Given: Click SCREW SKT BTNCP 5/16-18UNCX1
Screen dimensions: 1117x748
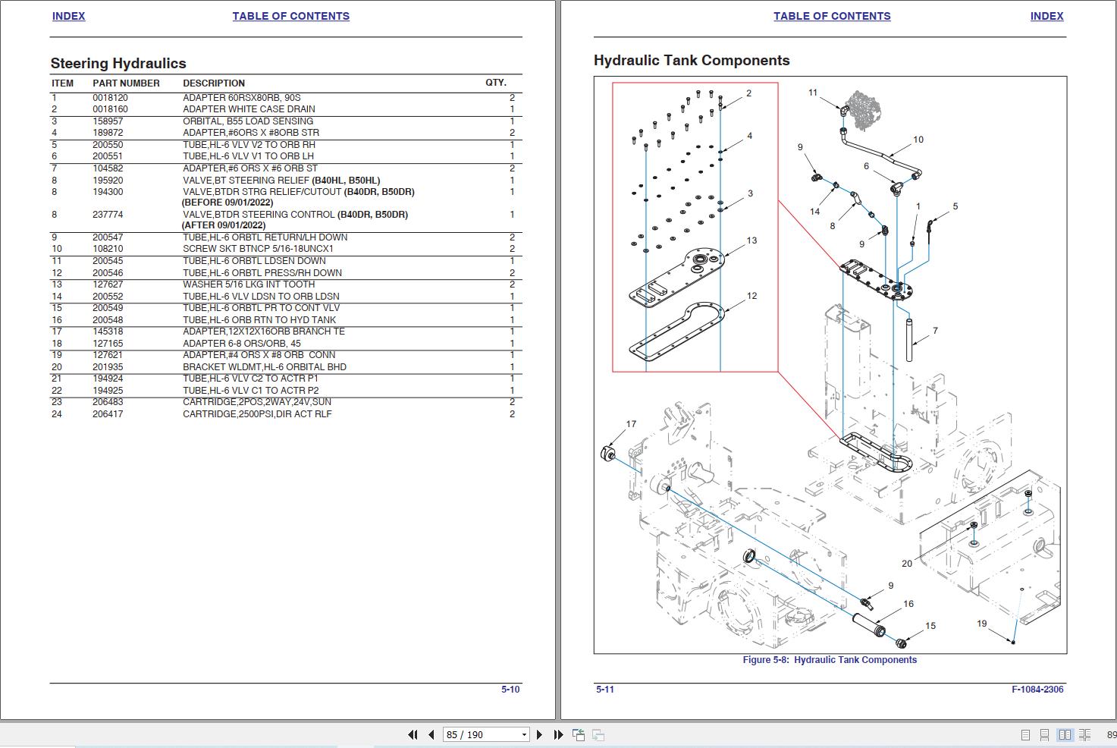Looking at the screenshot, I should pos(258,249).
